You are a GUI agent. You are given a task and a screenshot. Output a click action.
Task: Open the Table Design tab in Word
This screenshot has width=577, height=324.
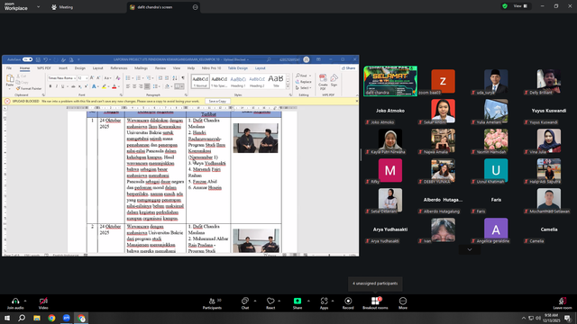pyautogui.click(x=237, y=68)
